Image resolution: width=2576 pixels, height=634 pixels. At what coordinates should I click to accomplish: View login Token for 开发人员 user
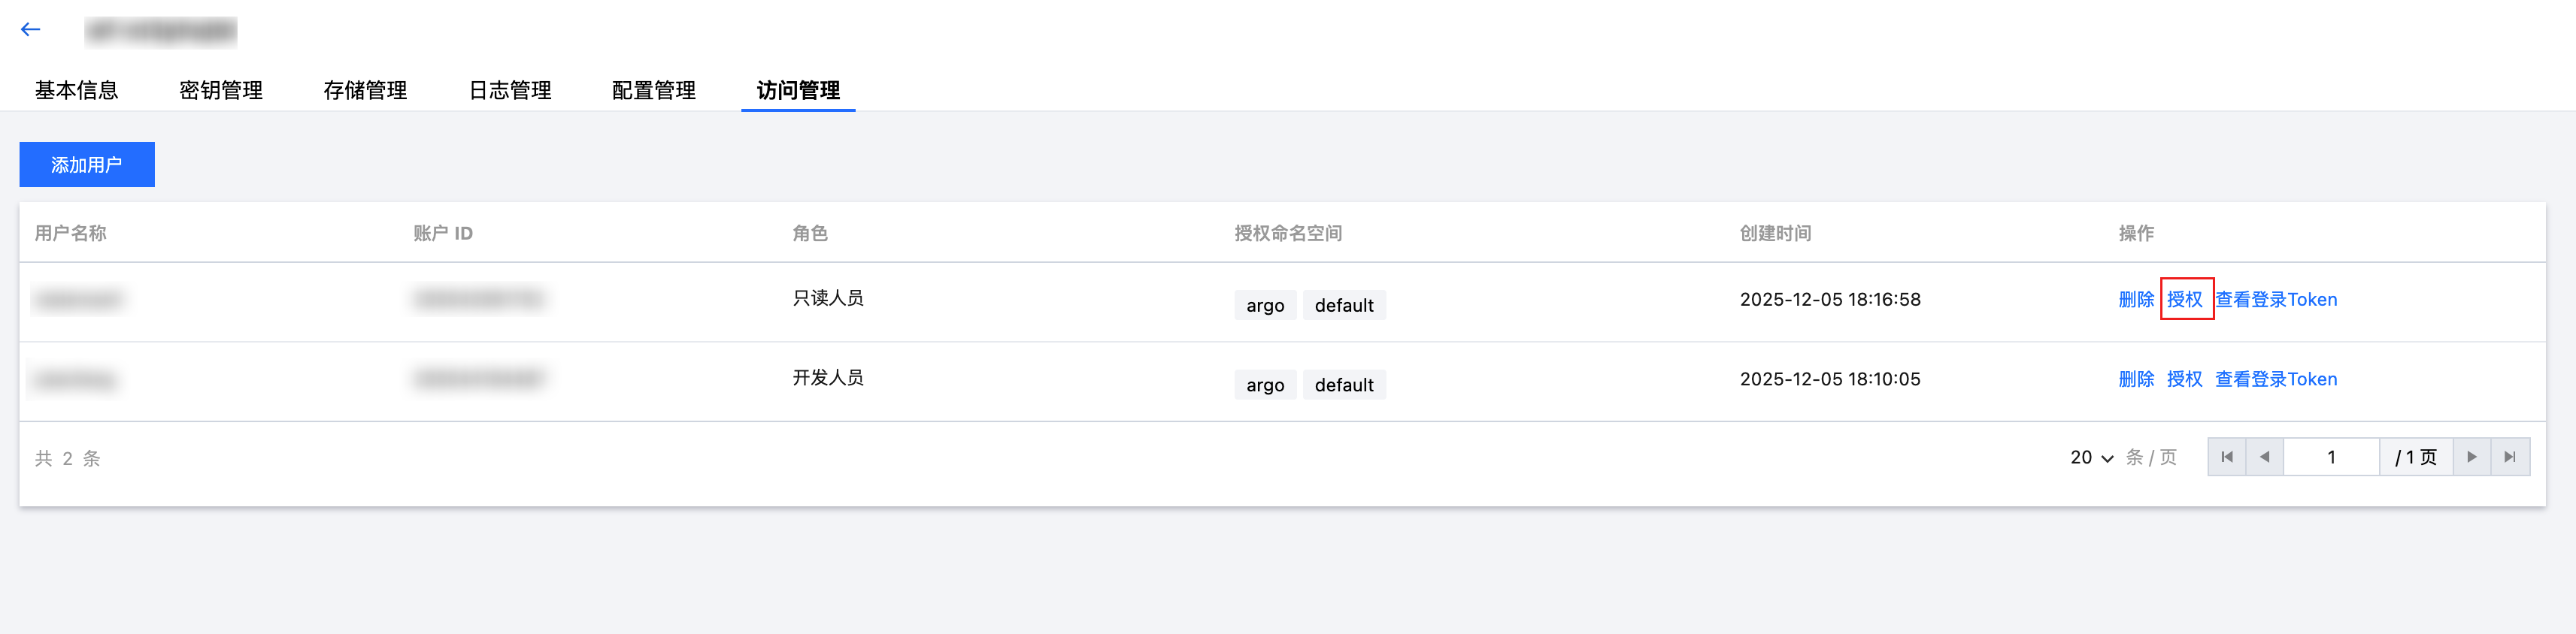pos(2276,379)
